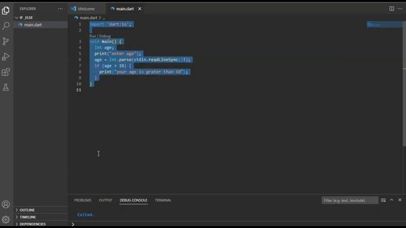Open the Manage gear icon

[x=6, y=220]
